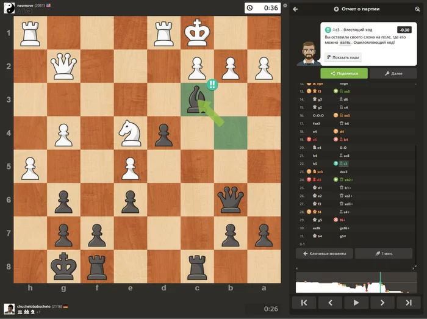
Task: Click the brilliant move badge on c3
Action: pos(212,84)
